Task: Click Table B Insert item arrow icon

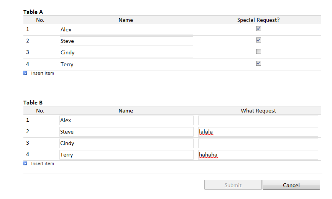Action: pos(25,163)
